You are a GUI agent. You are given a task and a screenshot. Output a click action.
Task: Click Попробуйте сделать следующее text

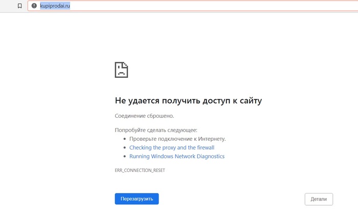click(x=156, y=130)
